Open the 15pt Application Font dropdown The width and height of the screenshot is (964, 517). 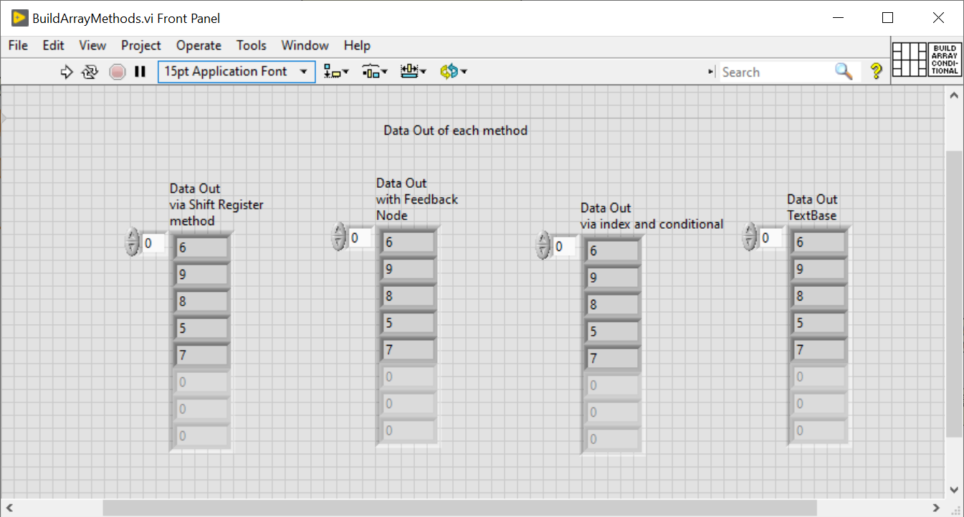[237, 72]
